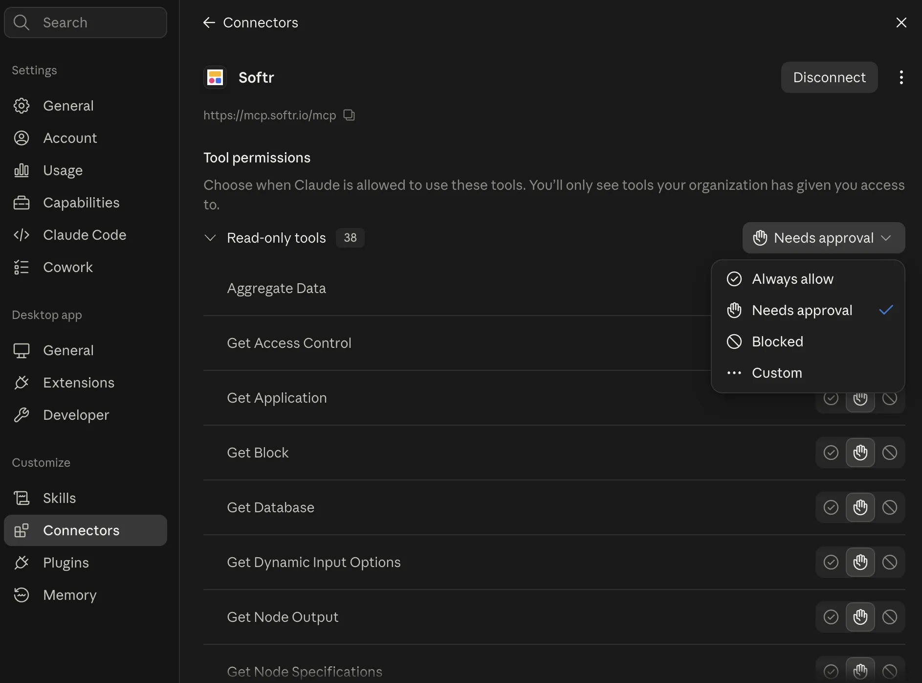The height and width of the screenshot is (683, 922).
Task: Open Desktop app General monitor icon
Action: 22,350
